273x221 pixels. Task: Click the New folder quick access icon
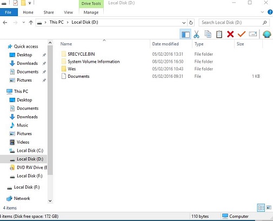point(23,3)
